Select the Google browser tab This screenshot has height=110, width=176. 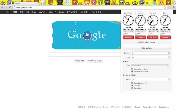click(x=25, y=3)
